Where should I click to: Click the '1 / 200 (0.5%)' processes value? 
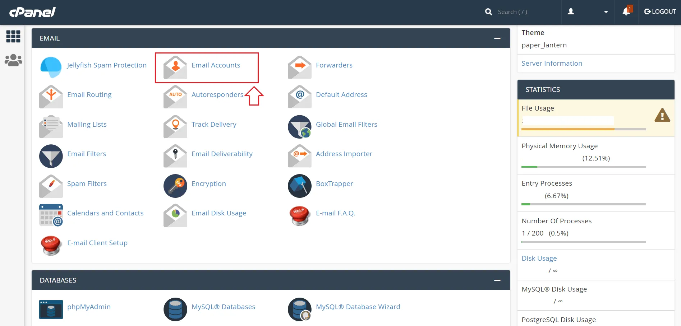click(x=545, y=233)
